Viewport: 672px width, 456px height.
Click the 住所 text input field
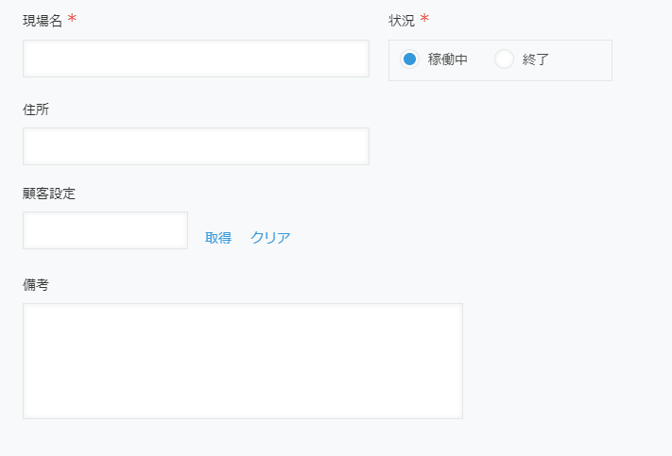[x=196, y=146]
